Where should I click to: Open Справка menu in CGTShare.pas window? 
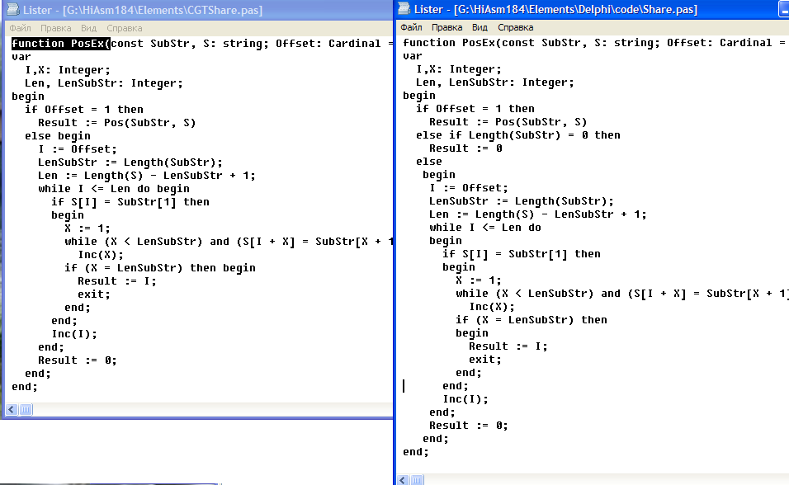tap(124, 28)
